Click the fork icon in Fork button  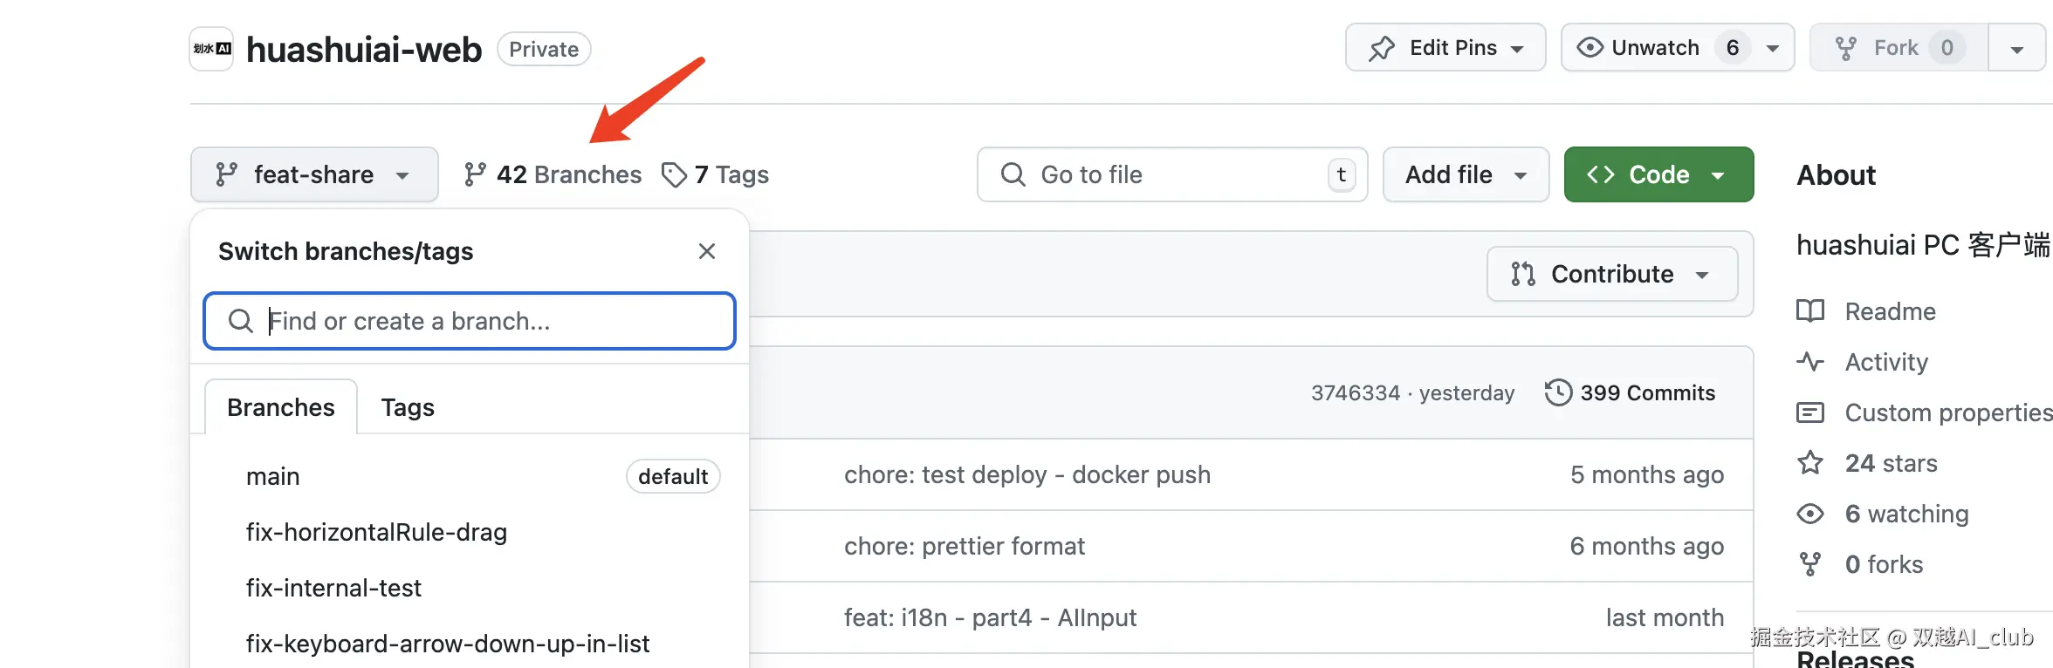tap(1846, 48)
